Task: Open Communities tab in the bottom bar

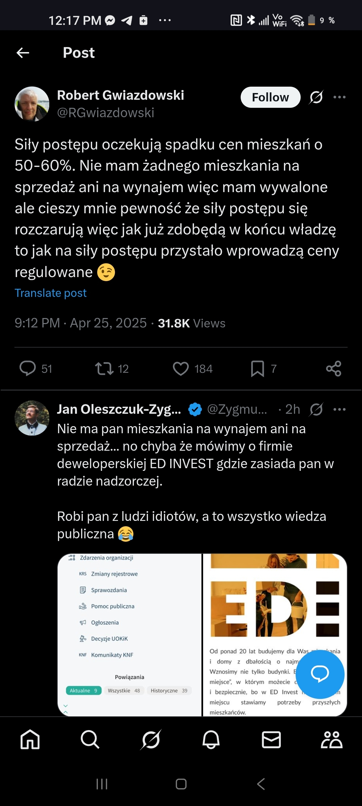Action: click(x=331, y=740)
